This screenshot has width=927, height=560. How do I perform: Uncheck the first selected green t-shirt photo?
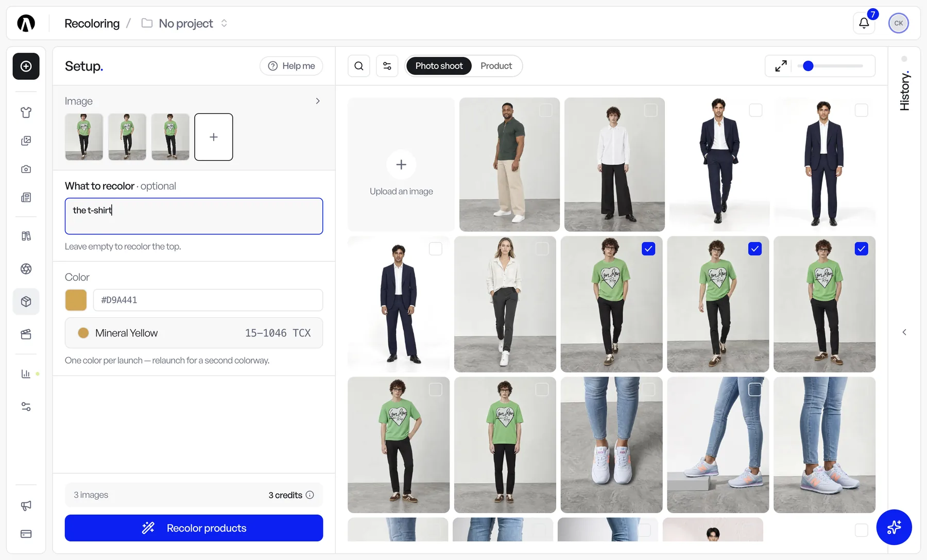(648, 249)
